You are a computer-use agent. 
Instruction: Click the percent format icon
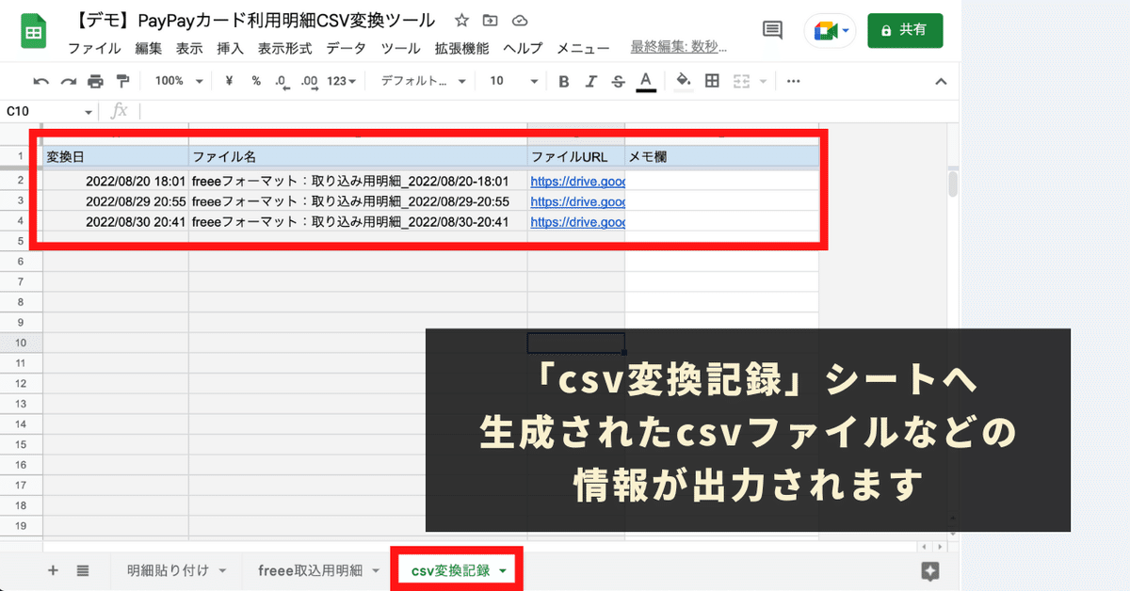(256, 81)
